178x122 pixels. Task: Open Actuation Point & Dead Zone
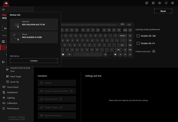tap(20, 69)
